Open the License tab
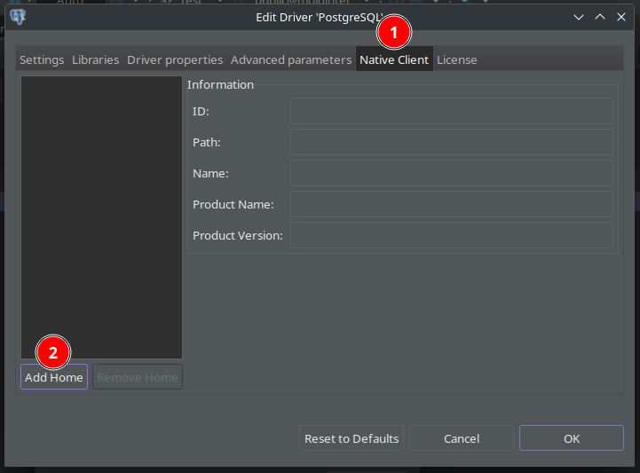This screenshot has height=473, width=640. tap(457, 60)
